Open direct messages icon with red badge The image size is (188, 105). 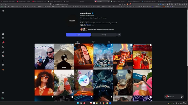3,43
